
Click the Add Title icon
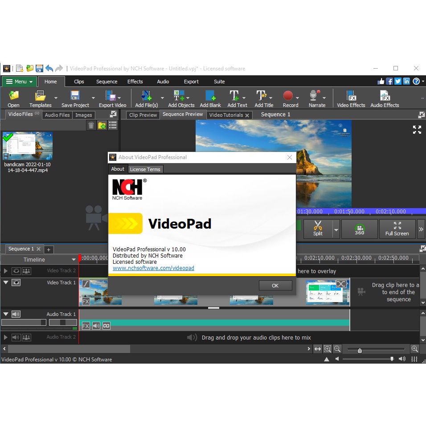pos(262,96)
